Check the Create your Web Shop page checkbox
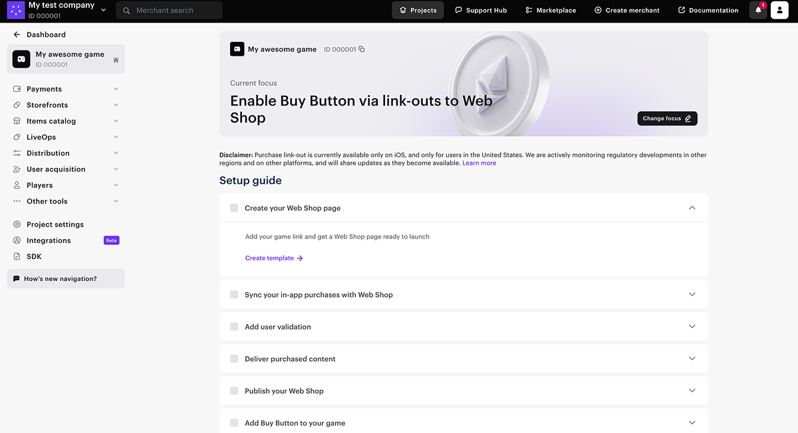This screenshot has height=433, width=798. click(234, 208)
